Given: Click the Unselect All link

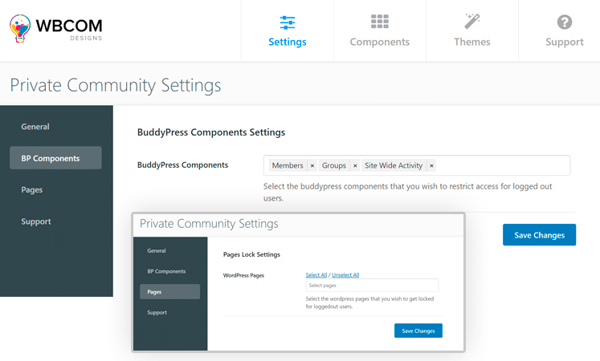Looking at the screenshot, I should [x=345, y=275].
